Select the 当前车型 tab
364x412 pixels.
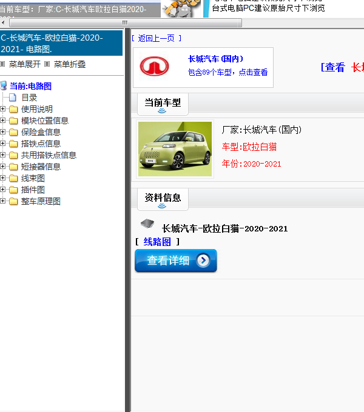tap(163, 104)
